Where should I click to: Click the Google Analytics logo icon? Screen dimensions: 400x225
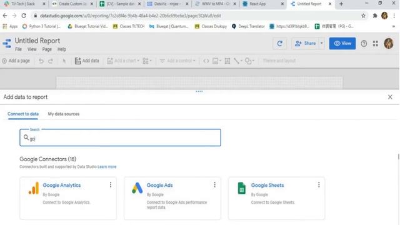tap(34, 188)
